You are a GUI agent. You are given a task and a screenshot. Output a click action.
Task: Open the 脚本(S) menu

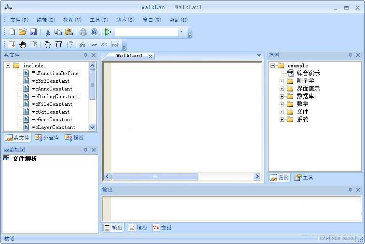click(125, 20)
